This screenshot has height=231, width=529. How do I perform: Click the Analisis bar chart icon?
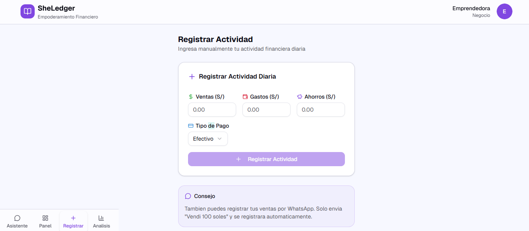coord(101,218)
